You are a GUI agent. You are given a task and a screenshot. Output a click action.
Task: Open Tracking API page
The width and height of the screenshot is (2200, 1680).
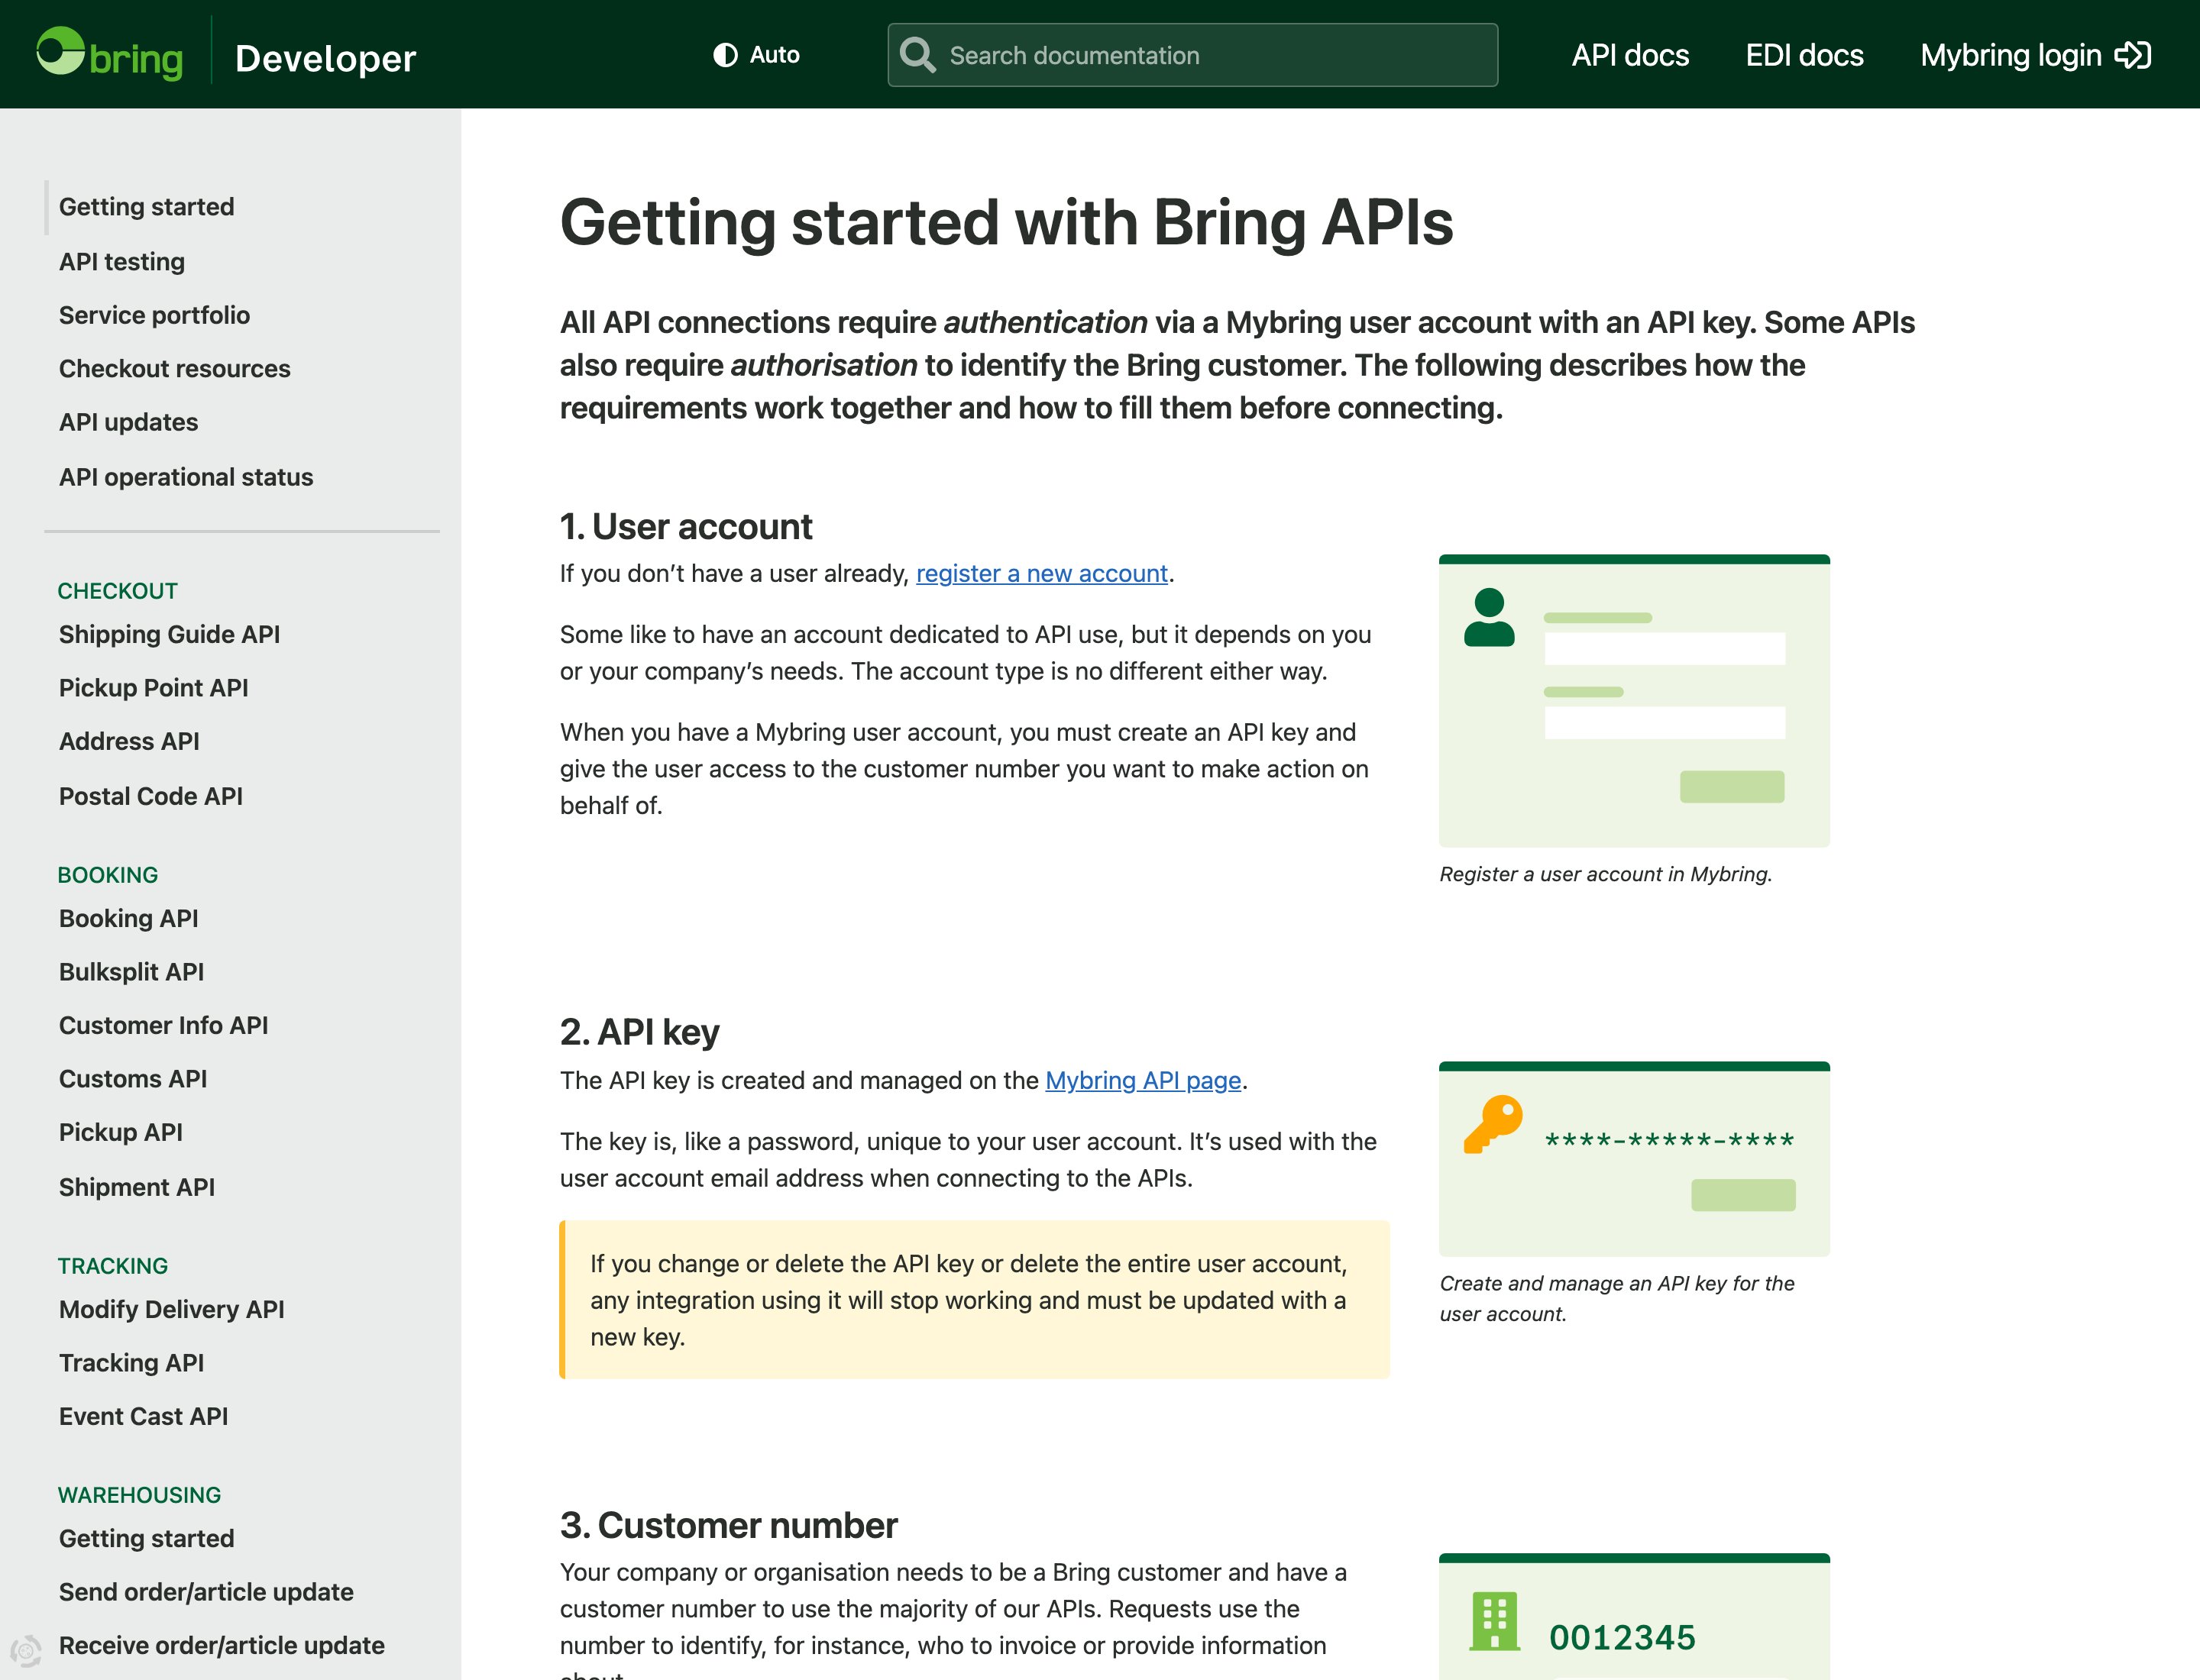131,1363
